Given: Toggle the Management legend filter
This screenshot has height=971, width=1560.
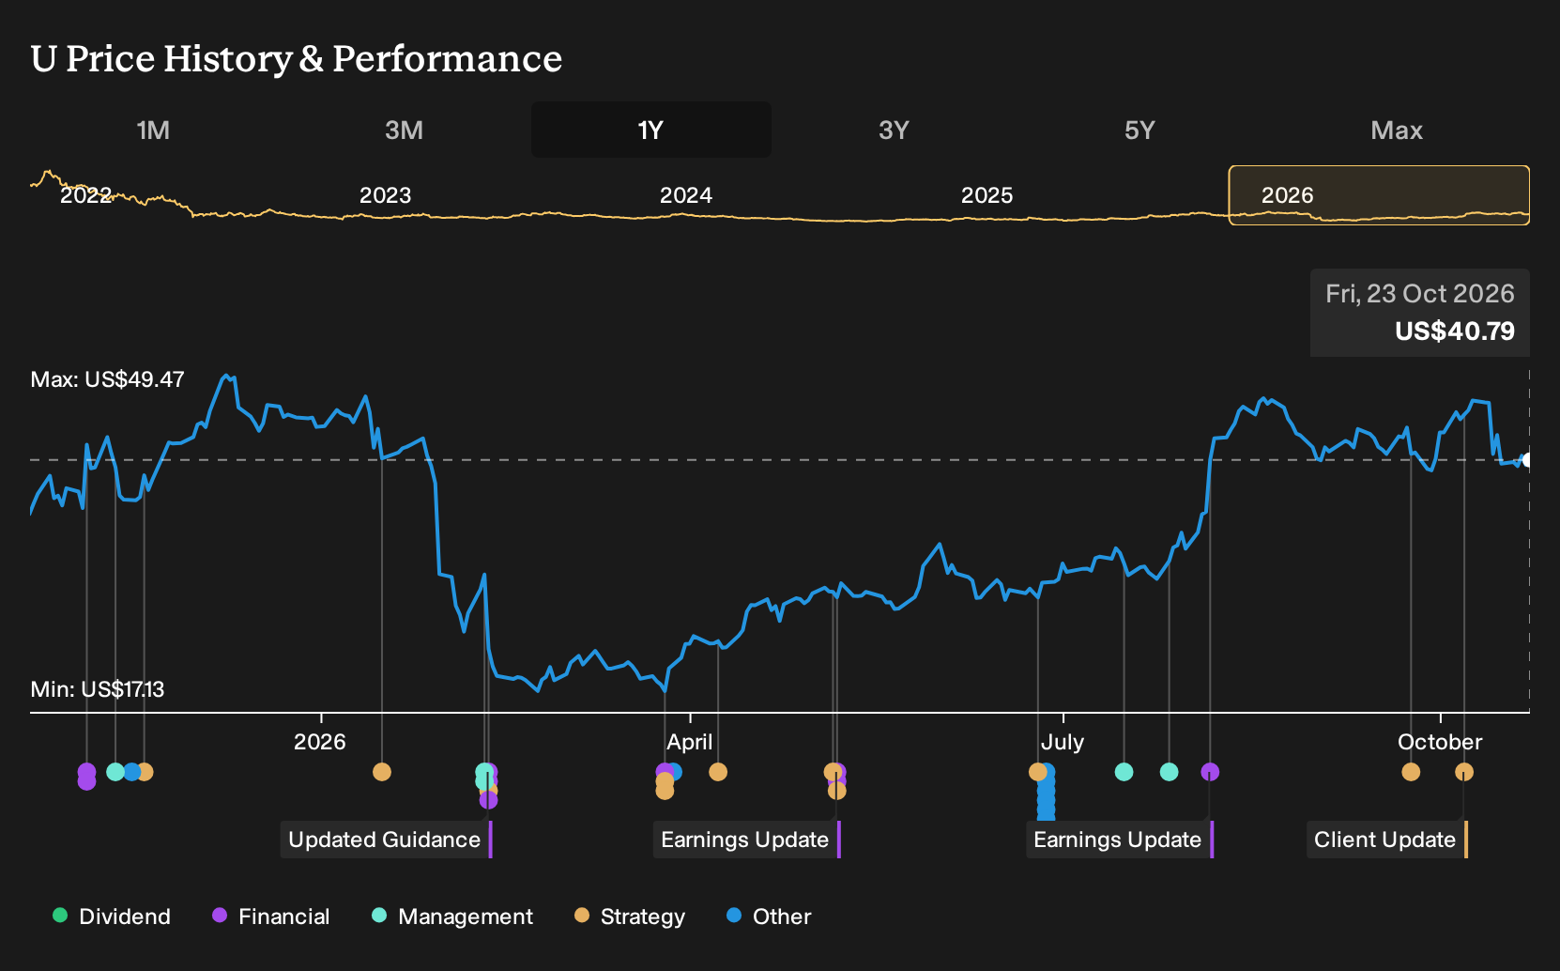Looking at the screenshot, I should (x=452, y=917).
